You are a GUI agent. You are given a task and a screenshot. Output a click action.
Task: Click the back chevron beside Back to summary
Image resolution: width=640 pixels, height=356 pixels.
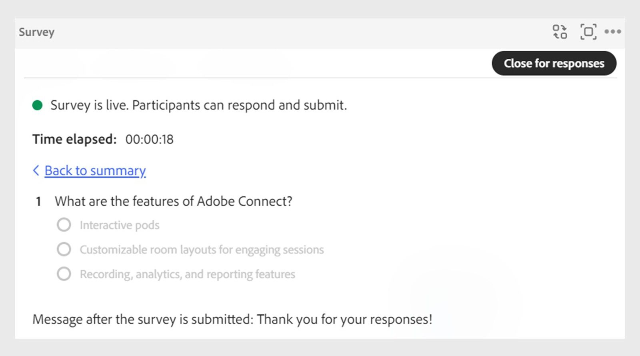point(36,170)
